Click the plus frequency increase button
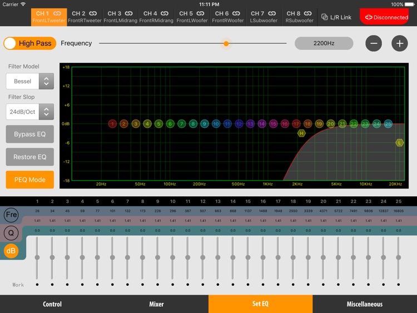Screen dimensions: 417x313 (400, 43)
